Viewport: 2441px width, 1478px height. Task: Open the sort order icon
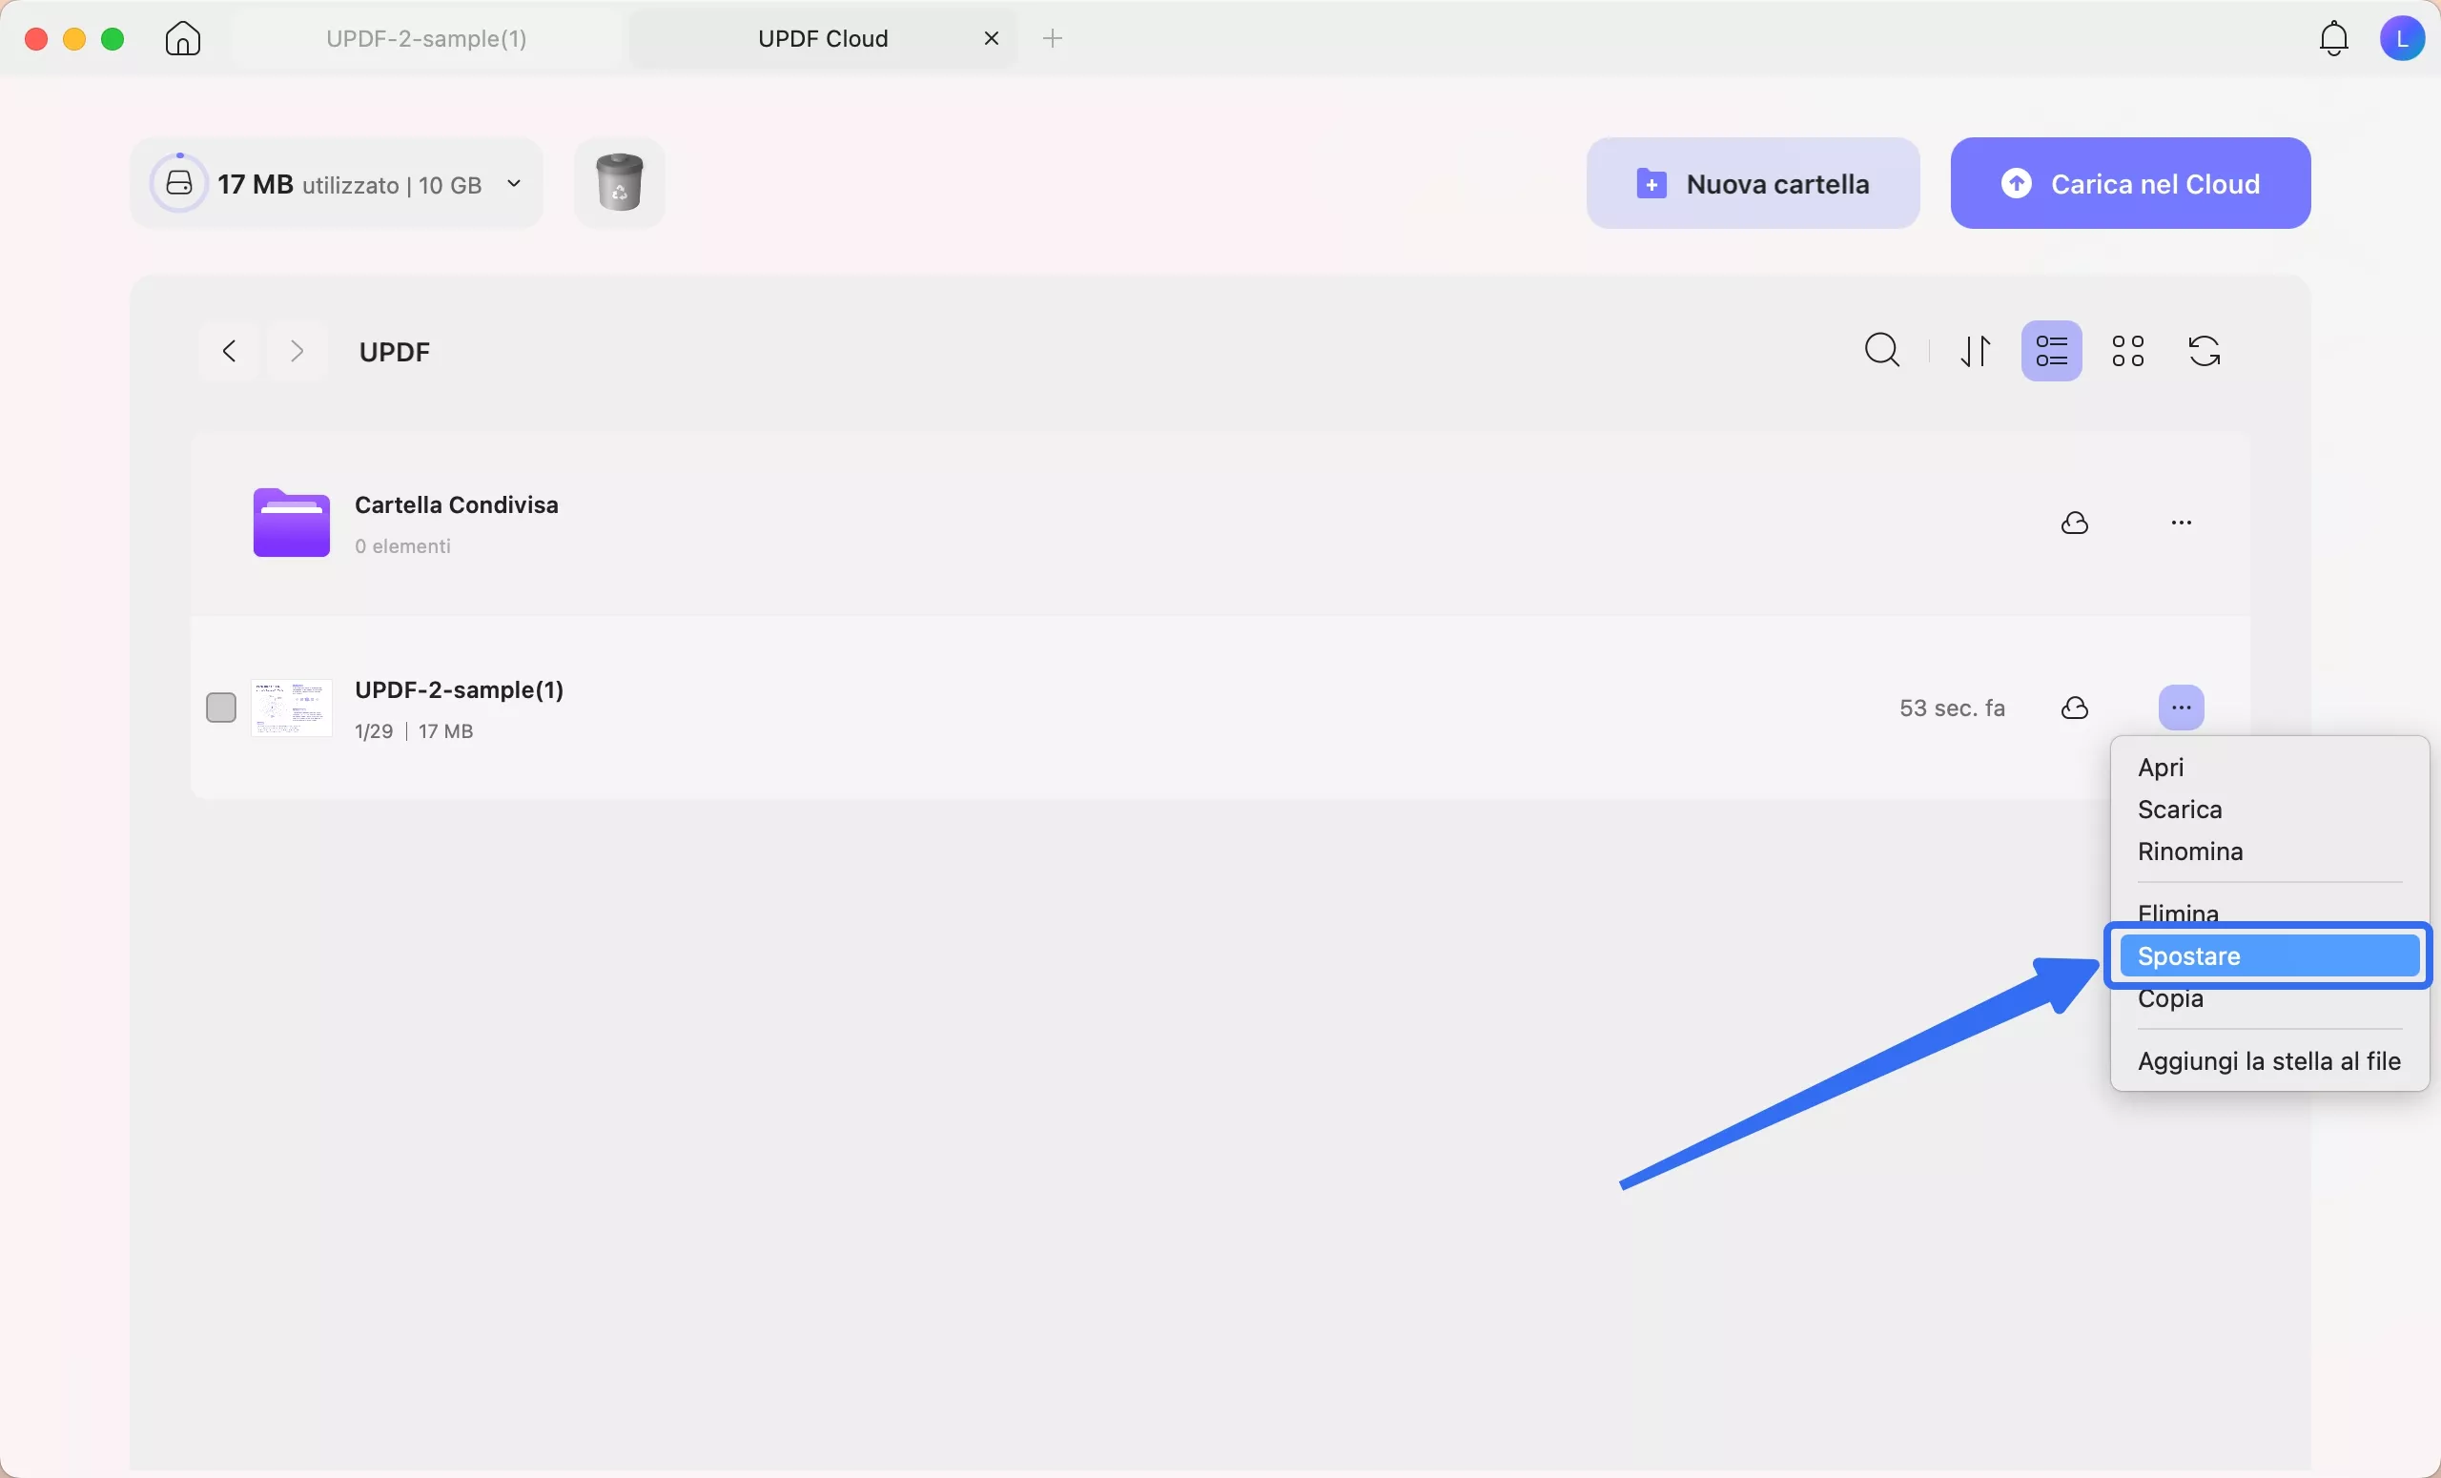point(1976,351)
